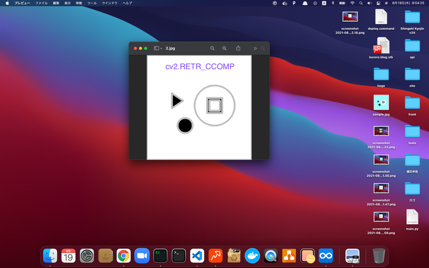
Task: Open the ツール menu
Action: click(x=92, y=3)
